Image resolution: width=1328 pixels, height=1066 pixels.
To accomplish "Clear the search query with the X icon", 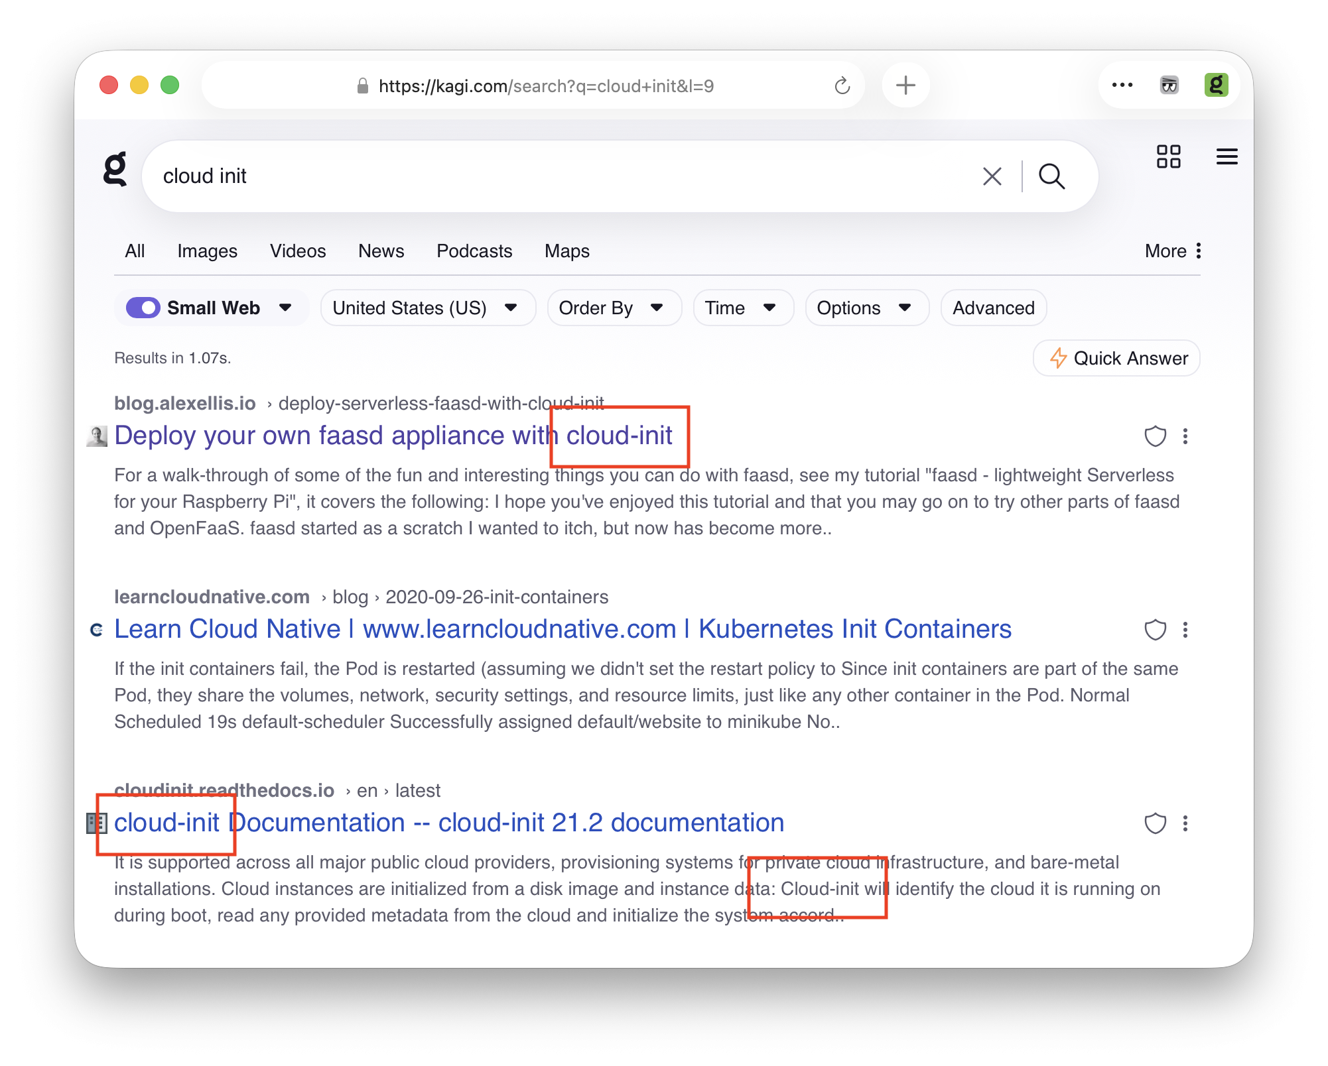I will (x=991, y=176).
